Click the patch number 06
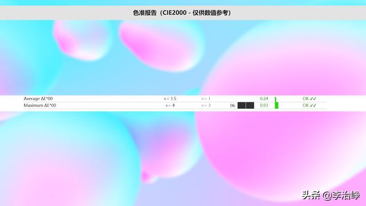 [233, 105]
